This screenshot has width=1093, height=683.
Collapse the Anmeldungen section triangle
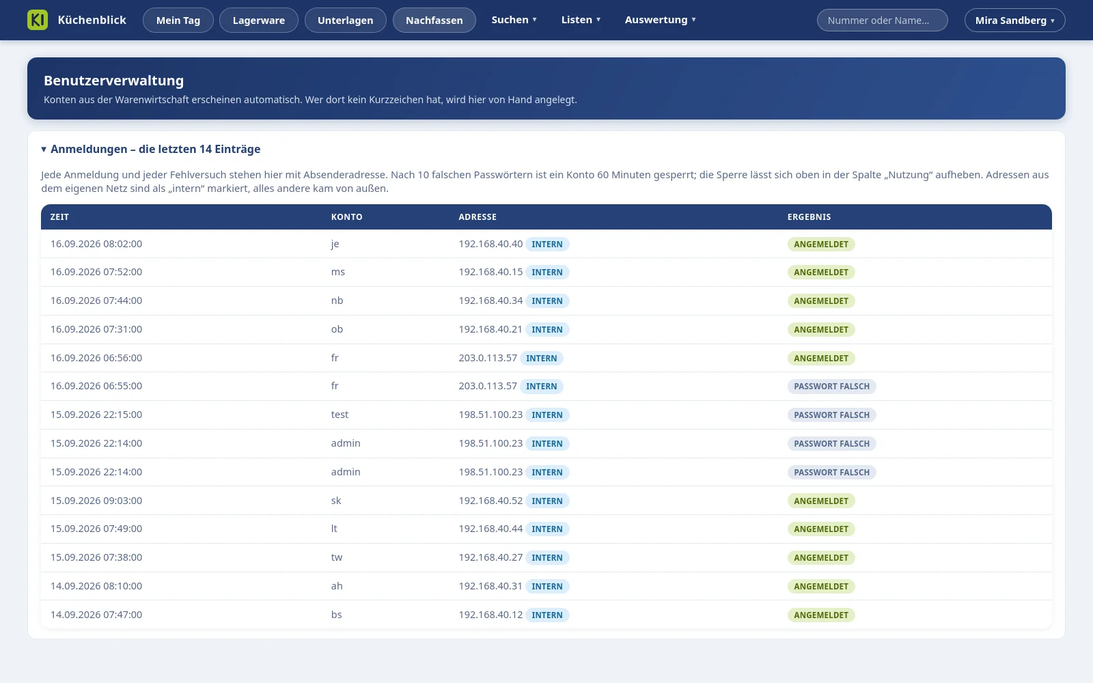(44, 149)
